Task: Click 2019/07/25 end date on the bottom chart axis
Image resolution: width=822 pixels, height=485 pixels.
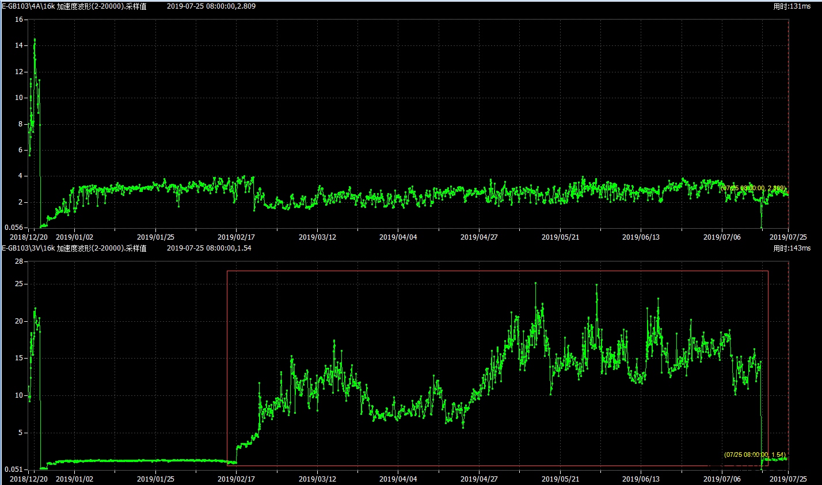Action: (789, 478)
